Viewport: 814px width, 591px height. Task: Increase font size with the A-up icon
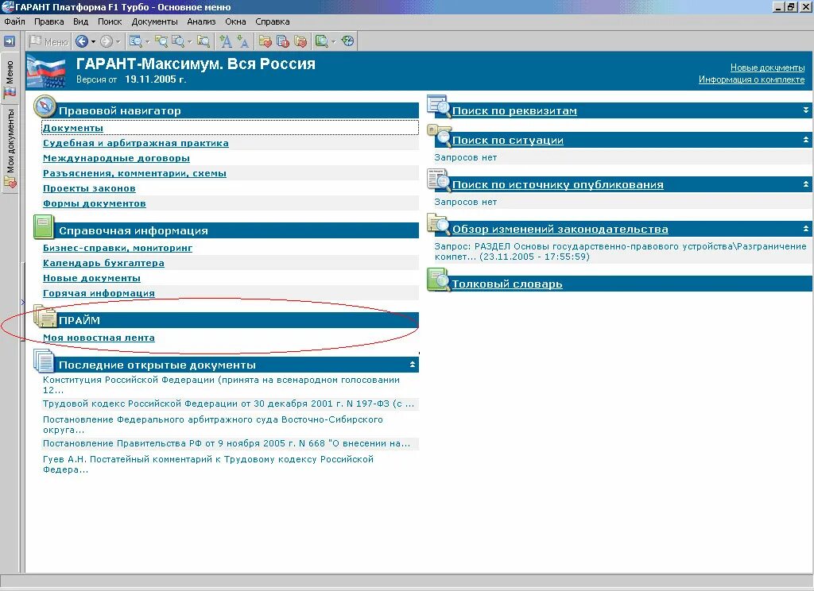[x=226, y=41]
